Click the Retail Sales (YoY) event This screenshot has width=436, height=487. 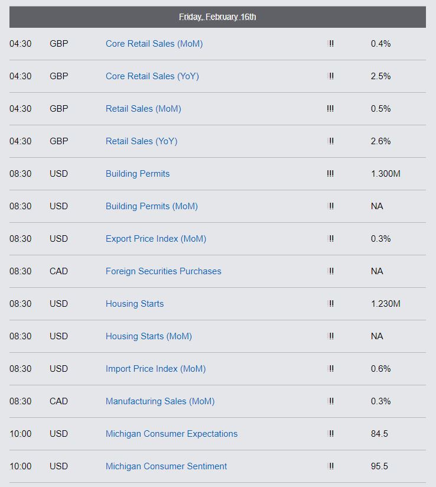point(141,141)
